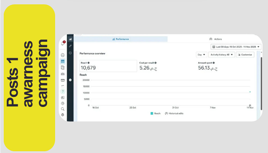Open the Audiences people icon
Screen dimensions: 268x153
63,74
